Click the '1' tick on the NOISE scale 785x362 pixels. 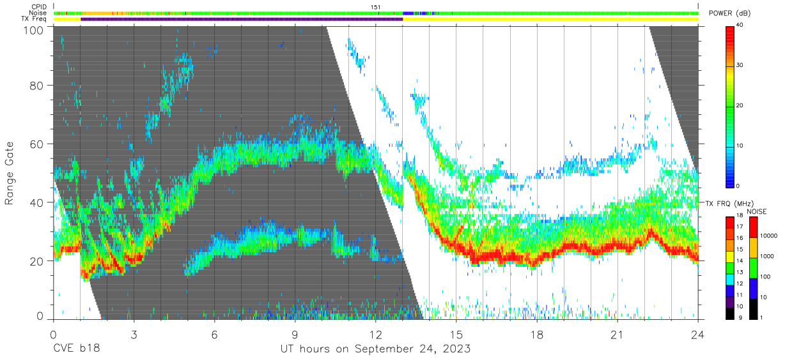coord(762,318)
